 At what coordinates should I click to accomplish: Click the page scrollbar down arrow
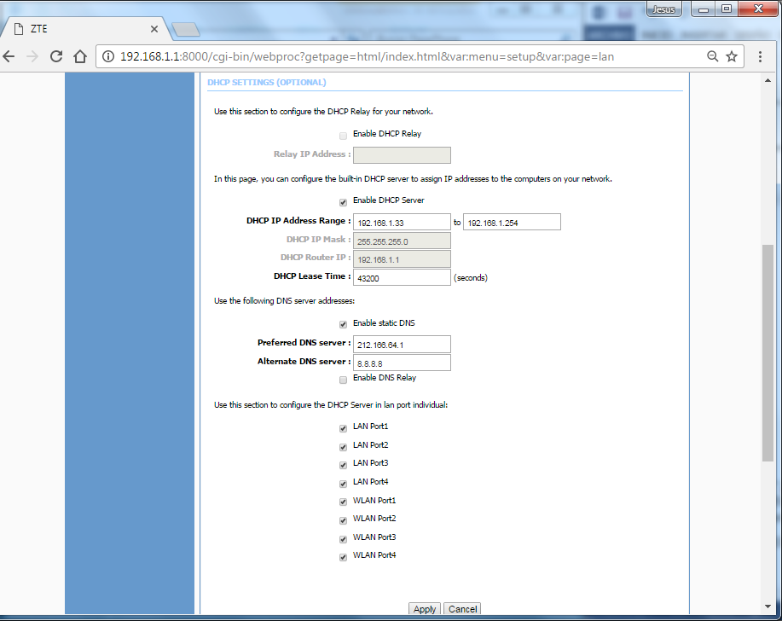[x=768, y=606]
